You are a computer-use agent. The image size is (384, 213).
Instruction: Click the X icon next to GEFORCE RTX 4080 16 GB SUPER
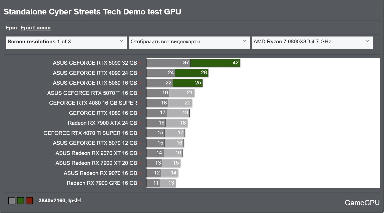pyautogui.click(x=140, y=103)
